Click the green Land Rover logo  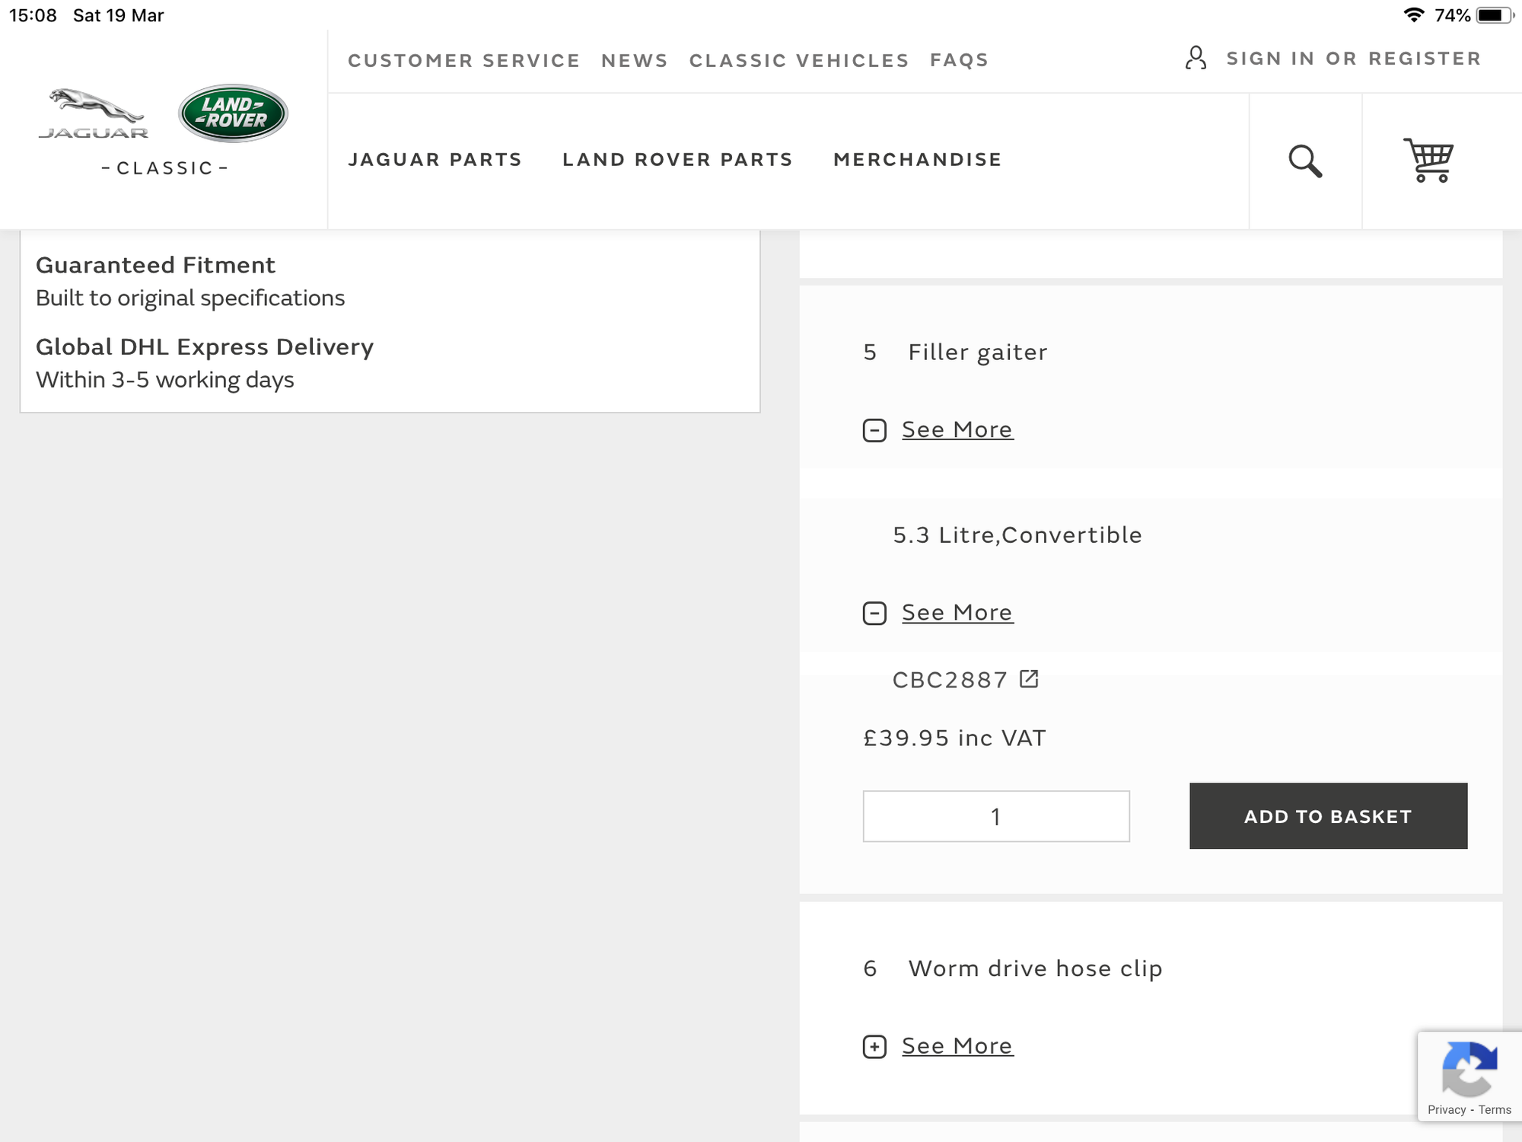coord(233,113)
